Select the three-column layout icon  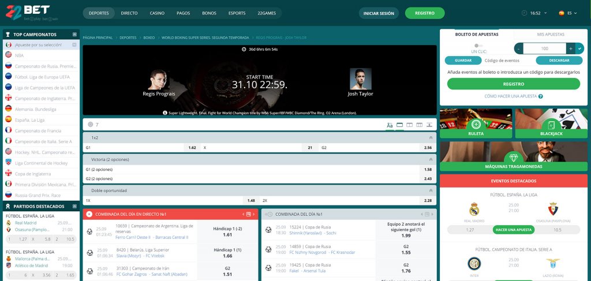pos(419,125)
